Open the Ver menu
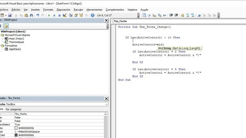This screenshot has width=246, height=138. (x=26, y=10)
